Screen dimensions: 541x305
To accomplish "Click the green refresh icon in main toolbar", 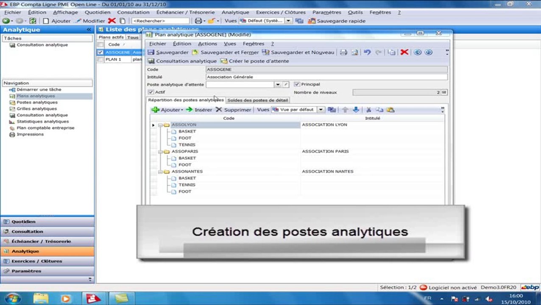I will [x=33, y=21].
